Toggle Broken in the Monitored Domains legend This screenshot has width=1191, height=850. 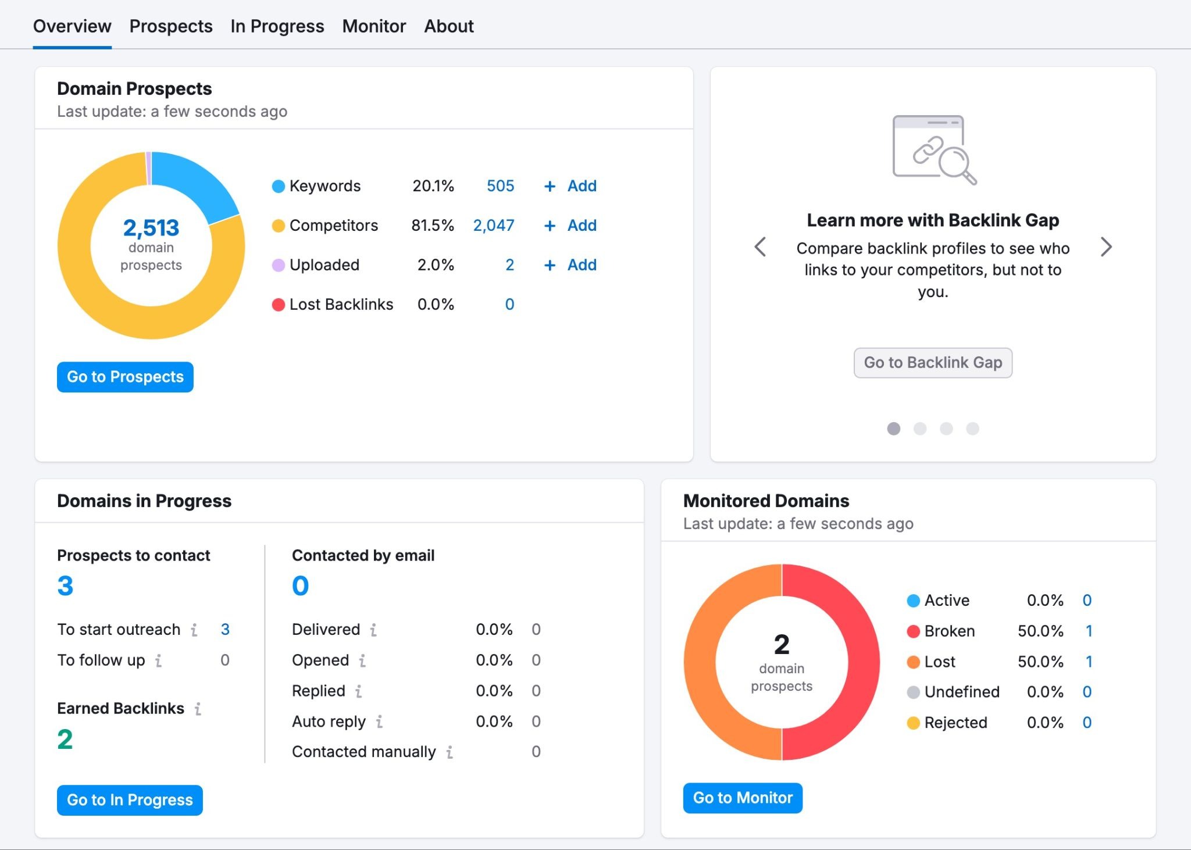tap(949, 631)
